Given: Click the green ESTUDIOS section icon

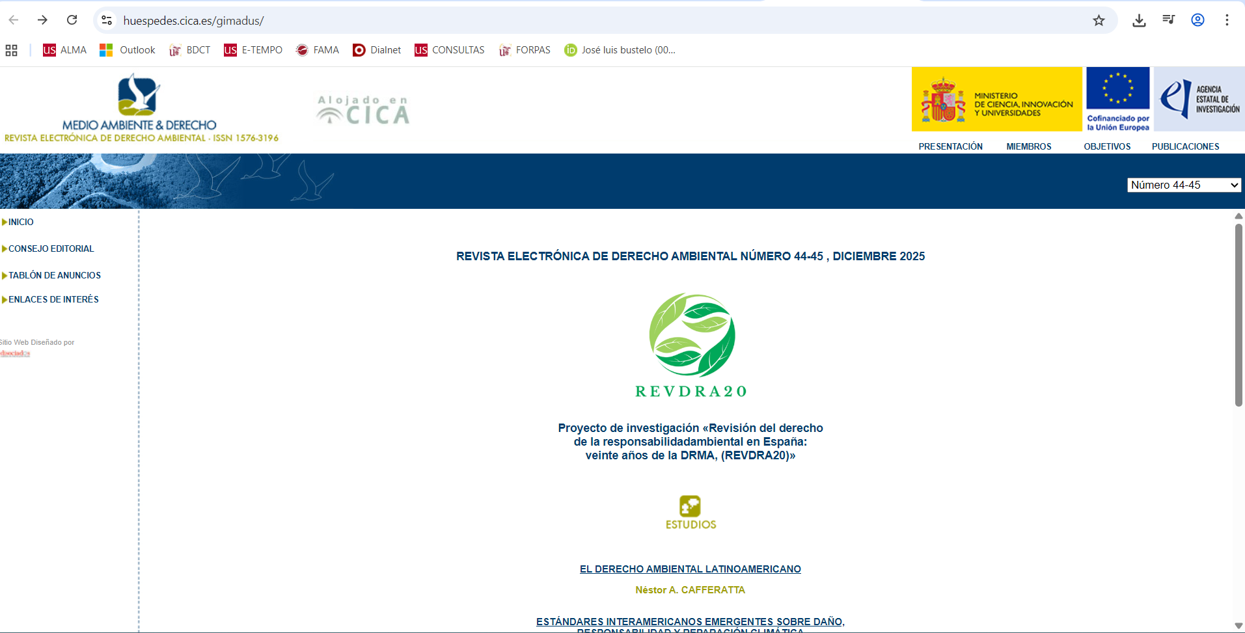Looking at the screenshot, I should (691, 506).
